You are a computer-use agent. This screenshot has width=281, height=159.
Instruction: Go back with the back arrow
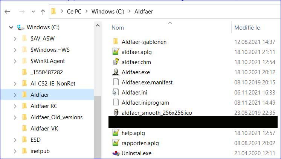coord(7,12)
